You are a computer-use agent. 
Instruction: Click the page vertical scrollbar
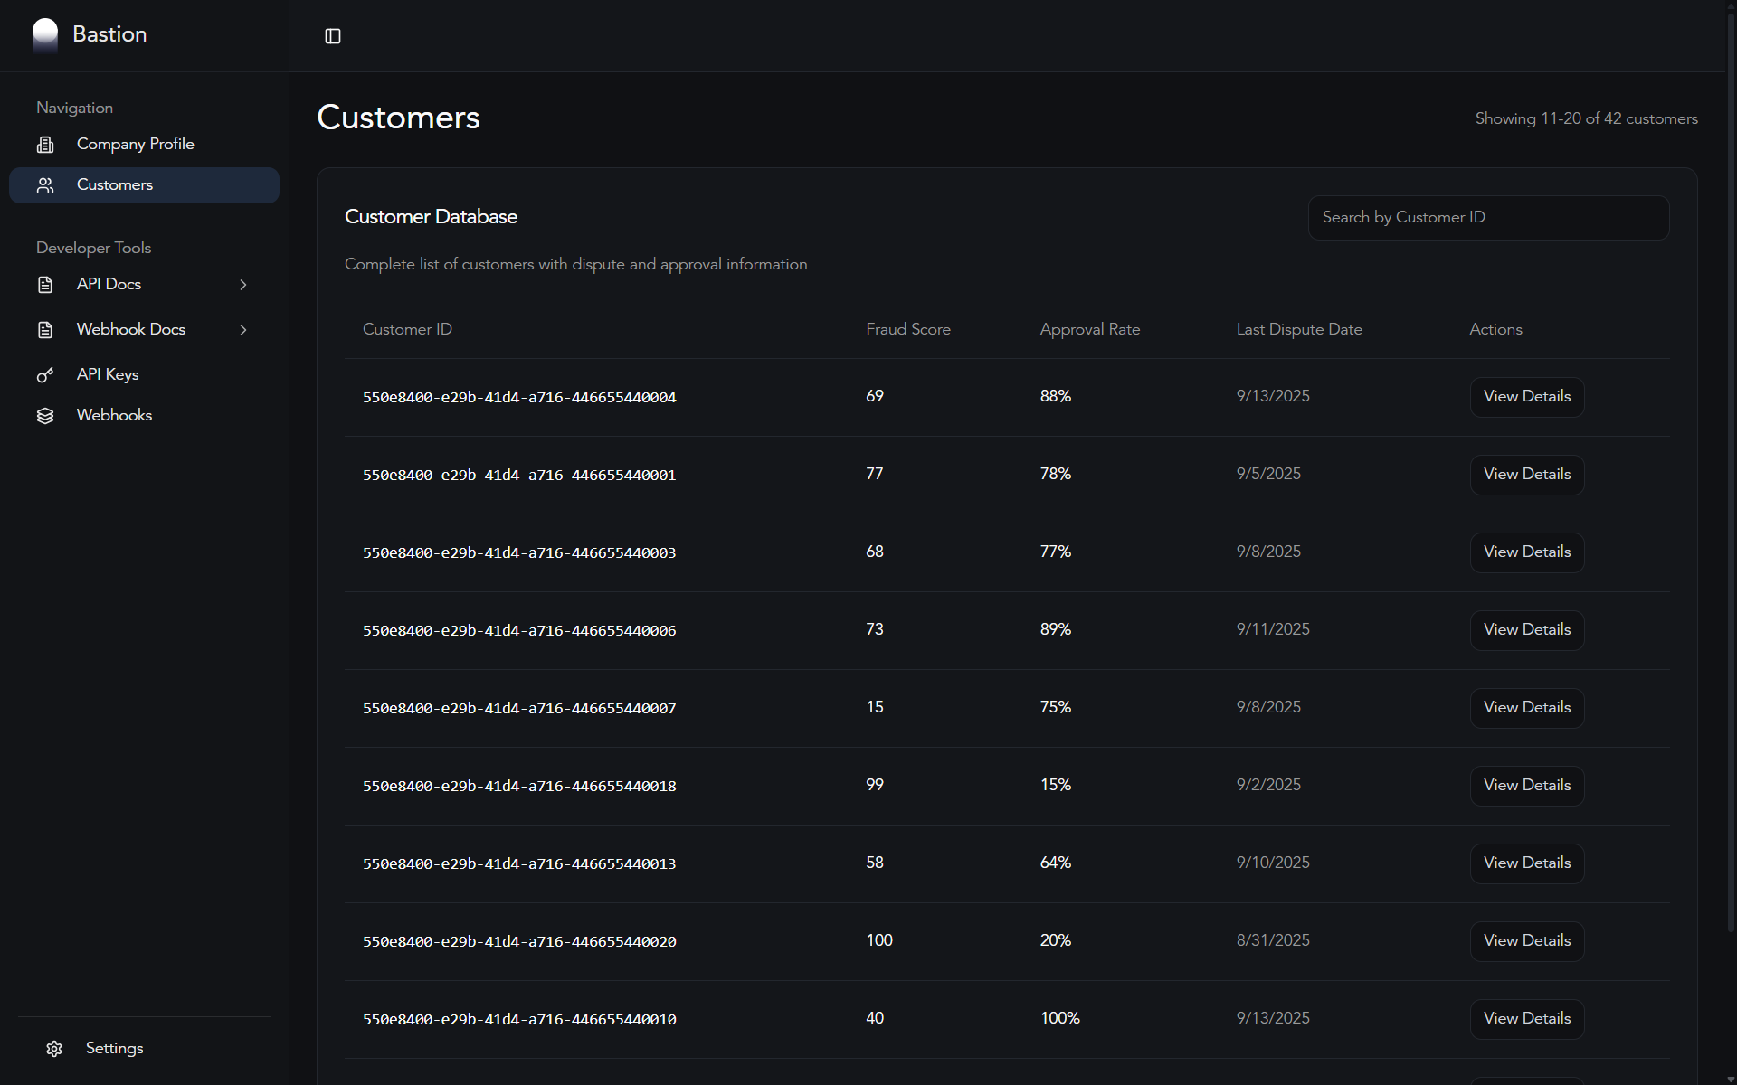[x=1731, y=470]
